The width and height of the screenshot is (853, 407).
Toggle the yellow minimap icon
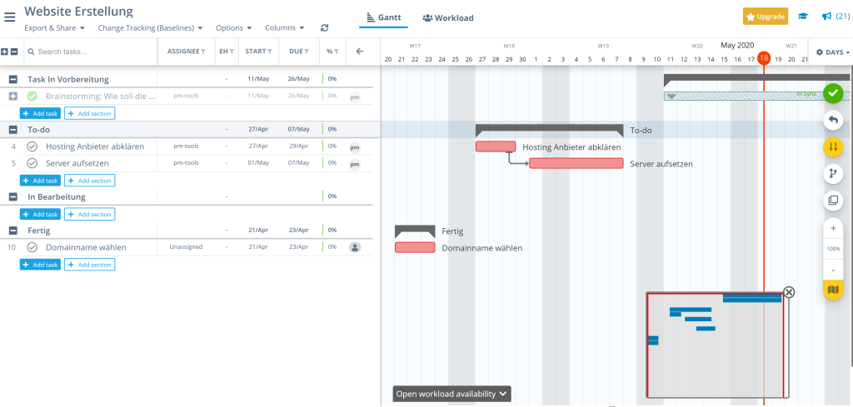coord(833,290)
